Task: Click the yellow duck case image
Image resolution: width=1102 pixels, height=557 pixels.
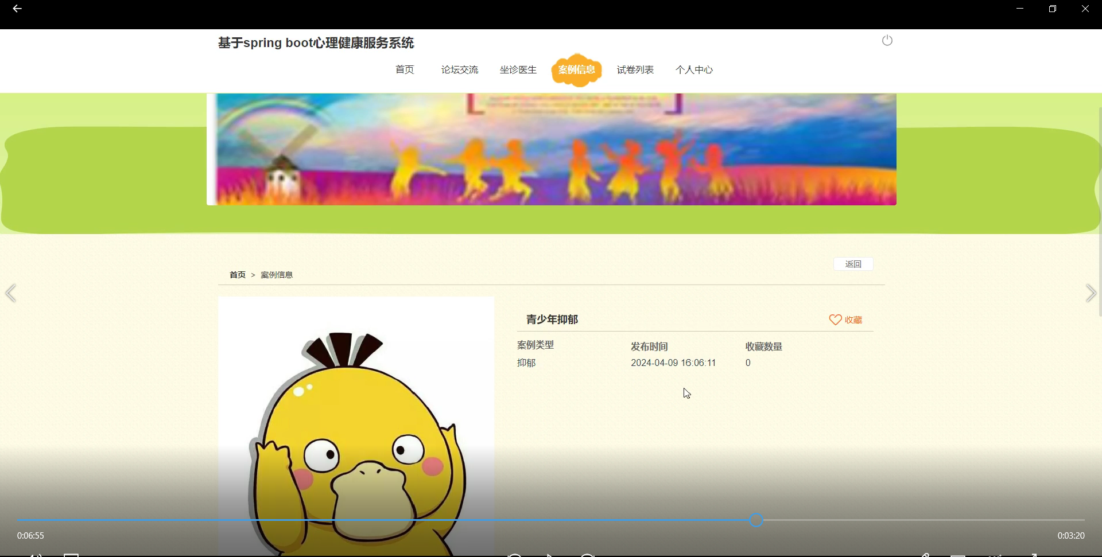Action: pyautogui.click(x=356, y=426)
